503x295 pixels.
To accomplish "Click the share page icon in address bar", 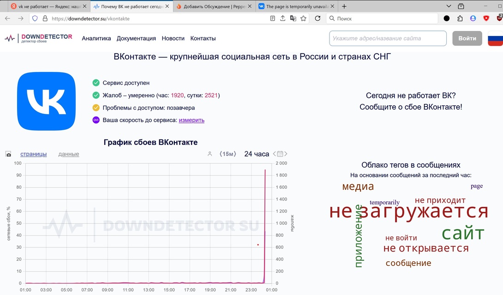I will [x=282, y=18].
